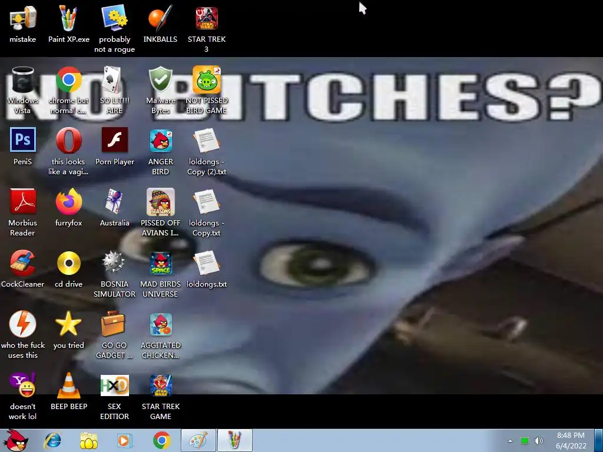Switch to the Paint taskbar window
This screenshot has width=603, height=452.
198,440
